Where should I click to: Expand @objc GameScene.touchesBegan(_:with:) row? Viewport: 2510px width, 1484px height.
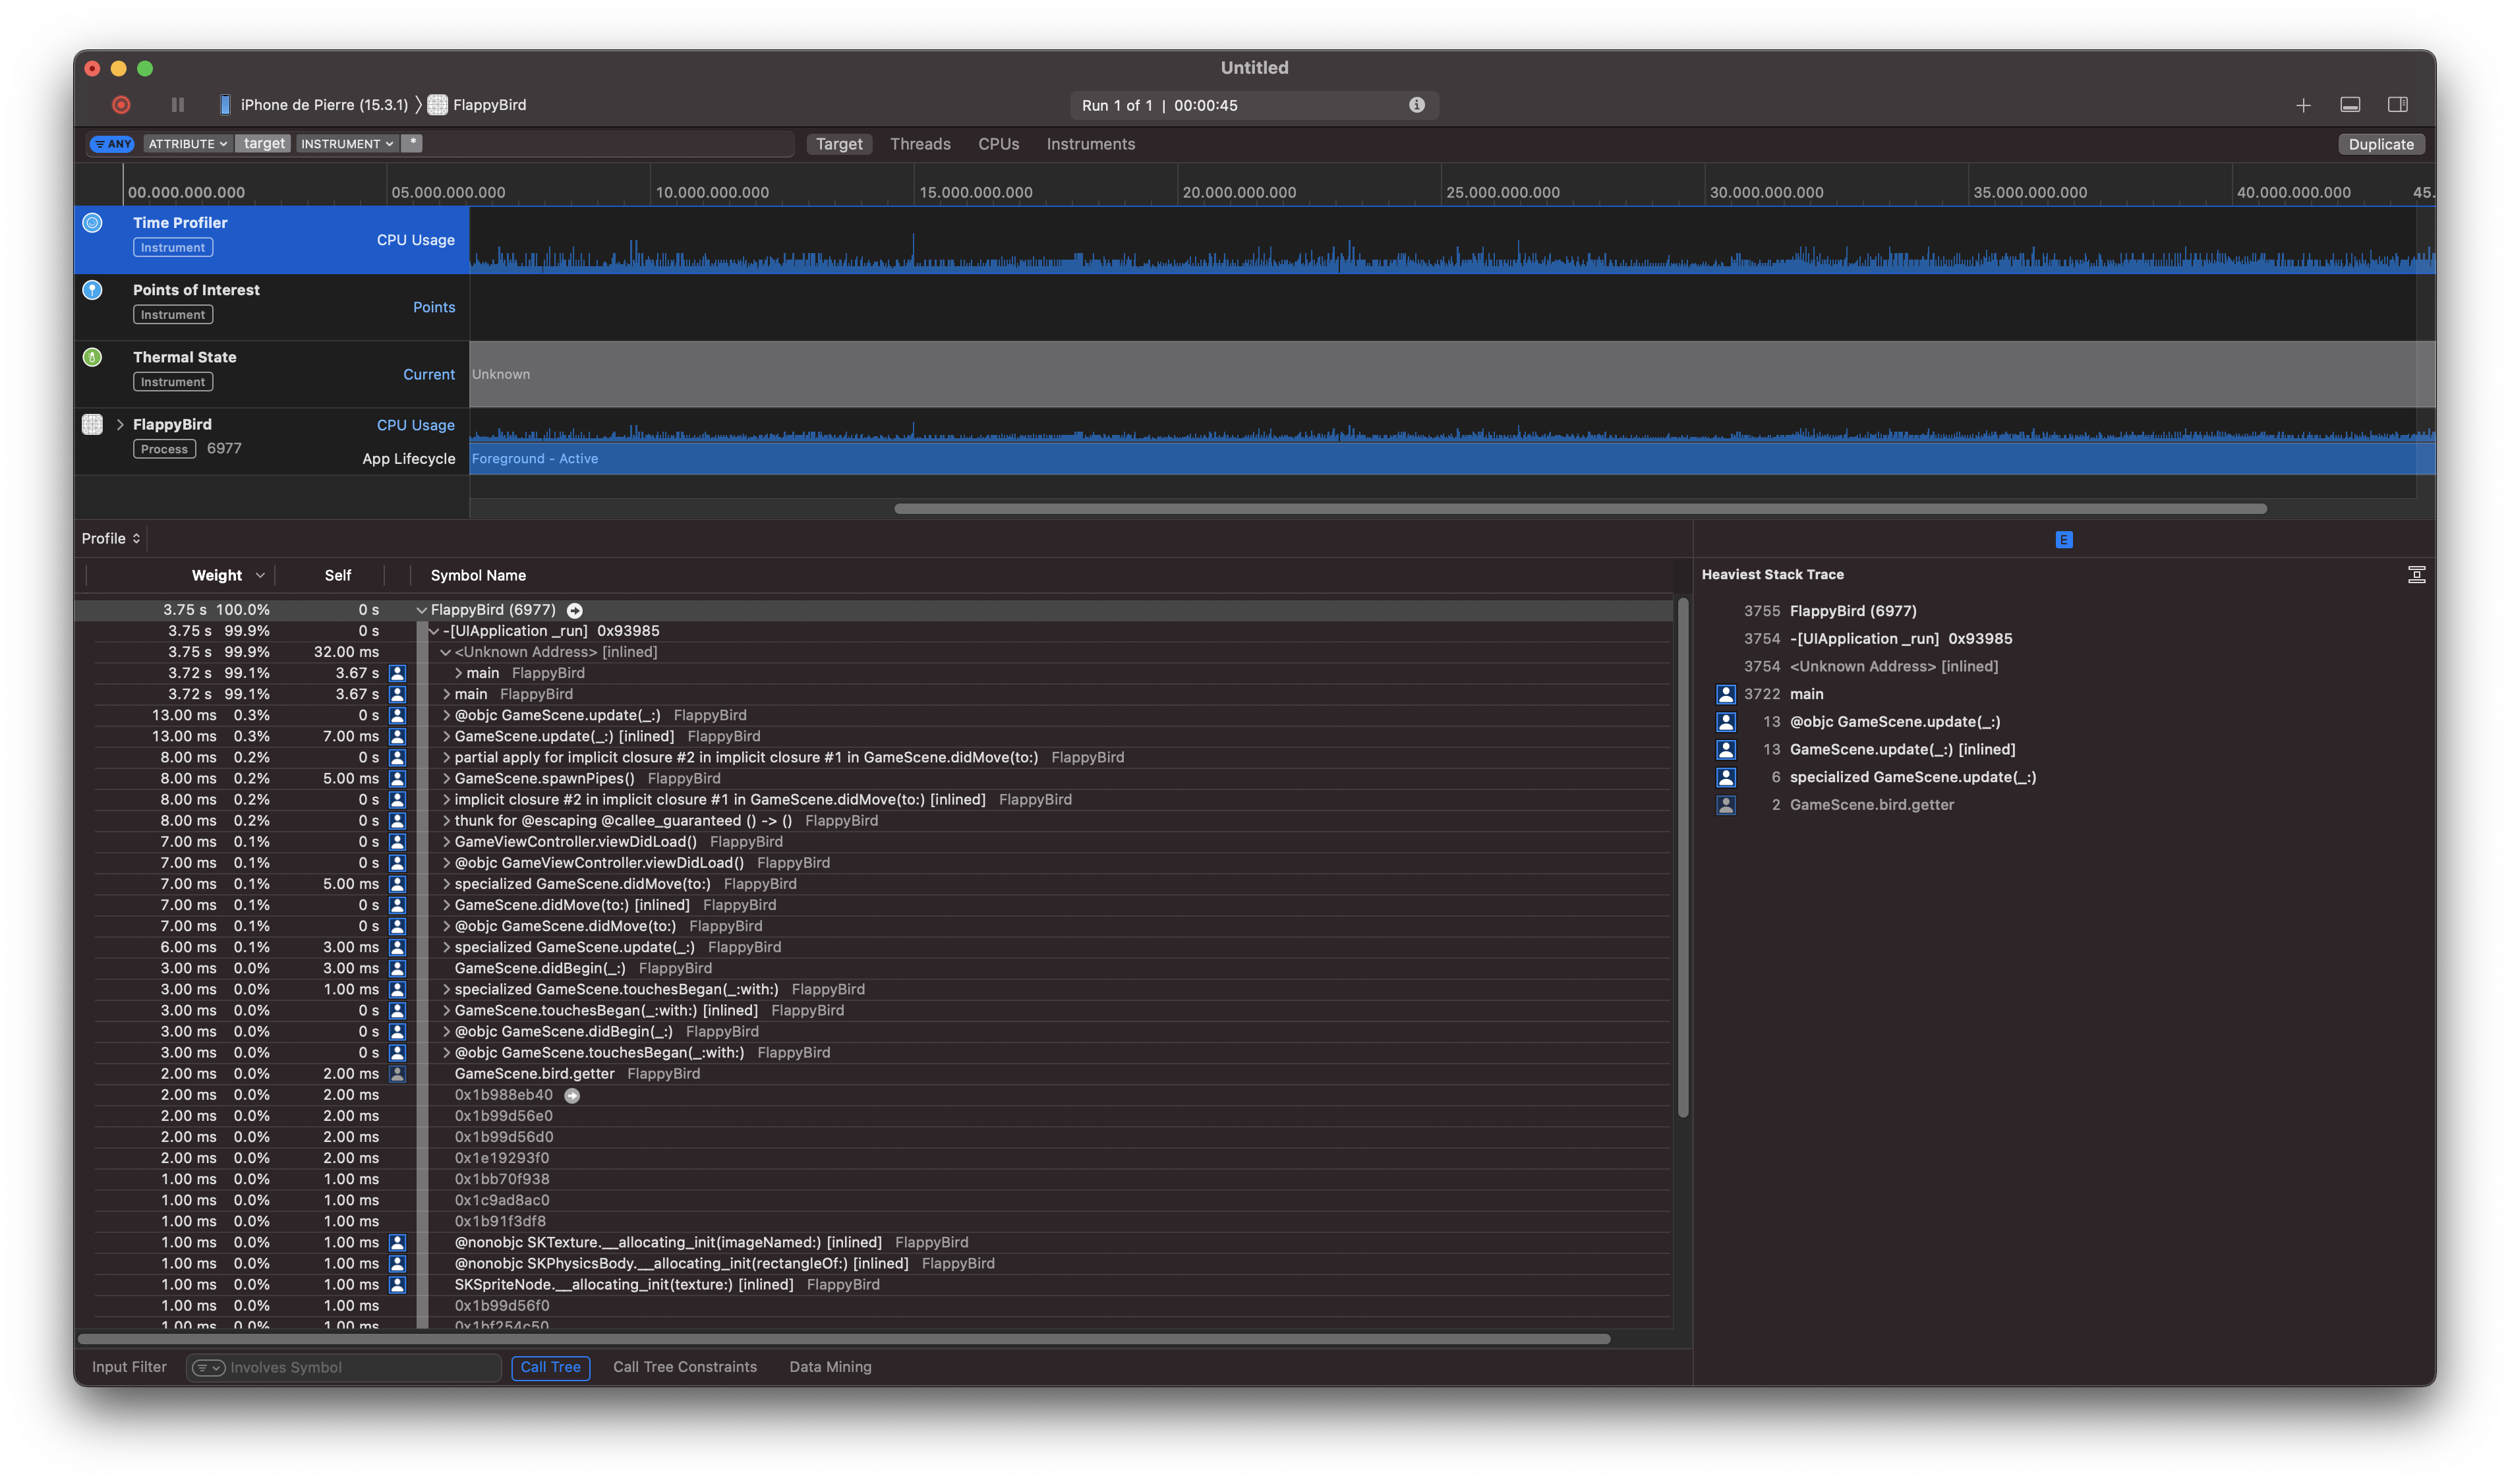(446, 1053)
